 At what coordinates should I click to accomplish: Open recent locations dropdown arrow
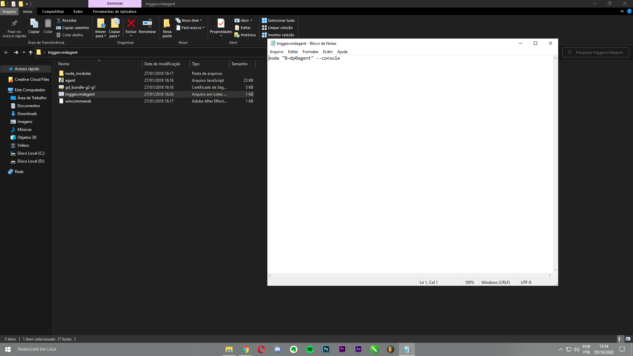(24, 52)
